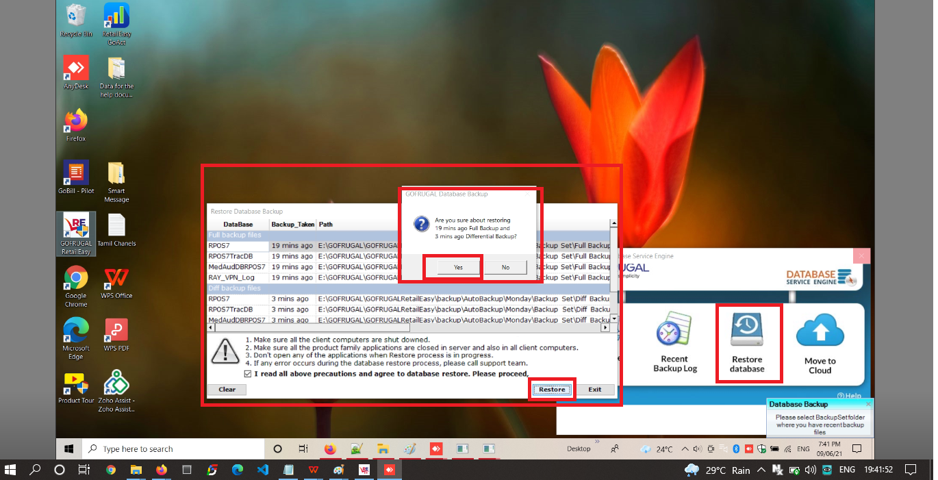Open the dark taskbar notification center icon
This screenshot has width=938, height=480.
click(x=910, y=470)
